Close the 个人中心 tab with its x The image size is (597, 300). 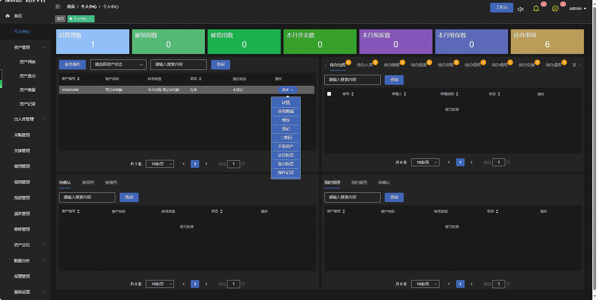pos(90,19)
